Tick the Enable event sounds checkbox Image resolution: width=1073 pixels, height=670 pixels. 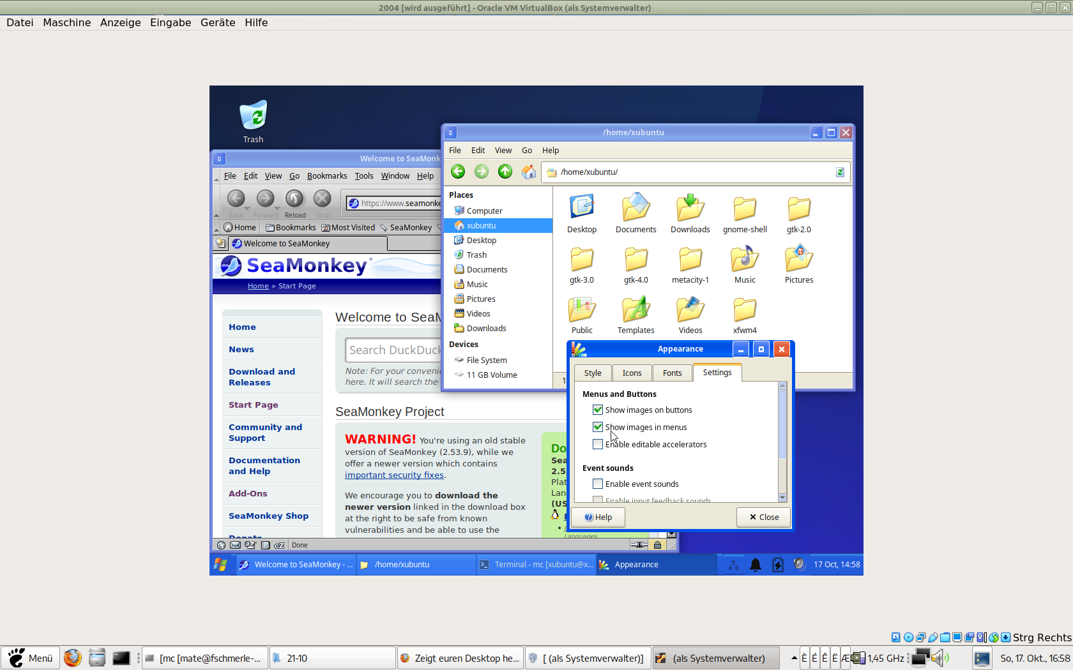click(x=598, y=484)
